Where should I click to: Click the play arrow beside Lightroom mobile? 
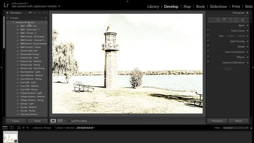pos(59,6)
